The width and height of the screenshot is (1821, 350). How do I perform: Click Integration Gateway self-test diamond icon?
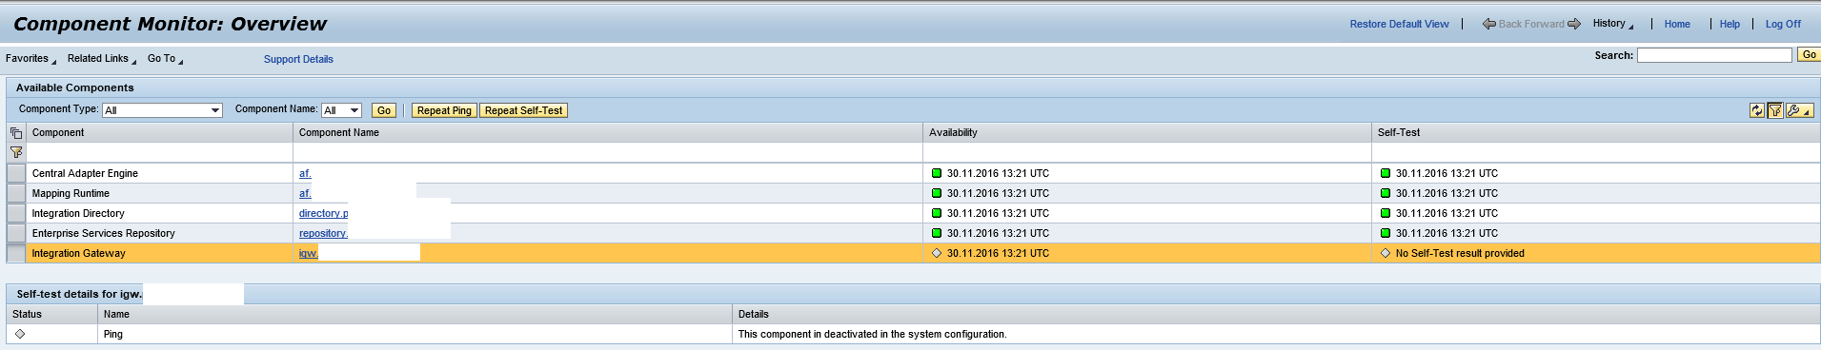[1386, 253]
